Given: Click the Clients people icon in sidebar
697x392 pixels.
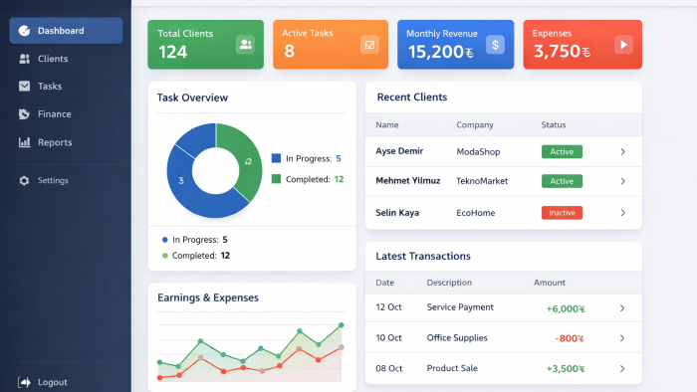Looking at the screenshot, I should click(x=24, y=59).
